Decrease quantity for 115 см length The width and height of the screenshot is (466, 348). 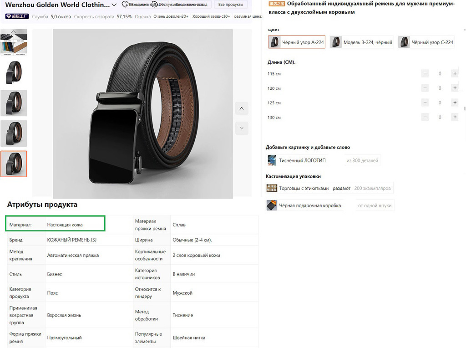[x=425, y=73]
